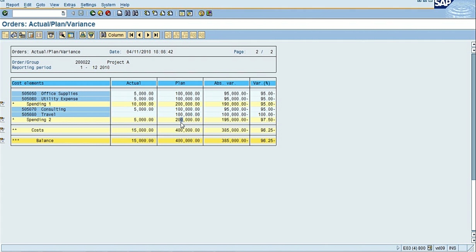The image size is (476, 252).
Task: Select the 505060 Utility Expense row
Action: [61, 99]
